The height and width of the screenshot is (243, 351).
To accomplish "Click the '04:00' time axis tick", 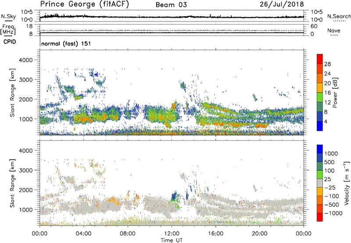I will (x=84, y=234).
